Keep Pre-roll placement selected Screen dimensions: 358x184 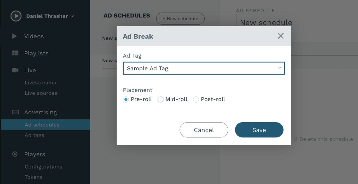tap(126, 99)
